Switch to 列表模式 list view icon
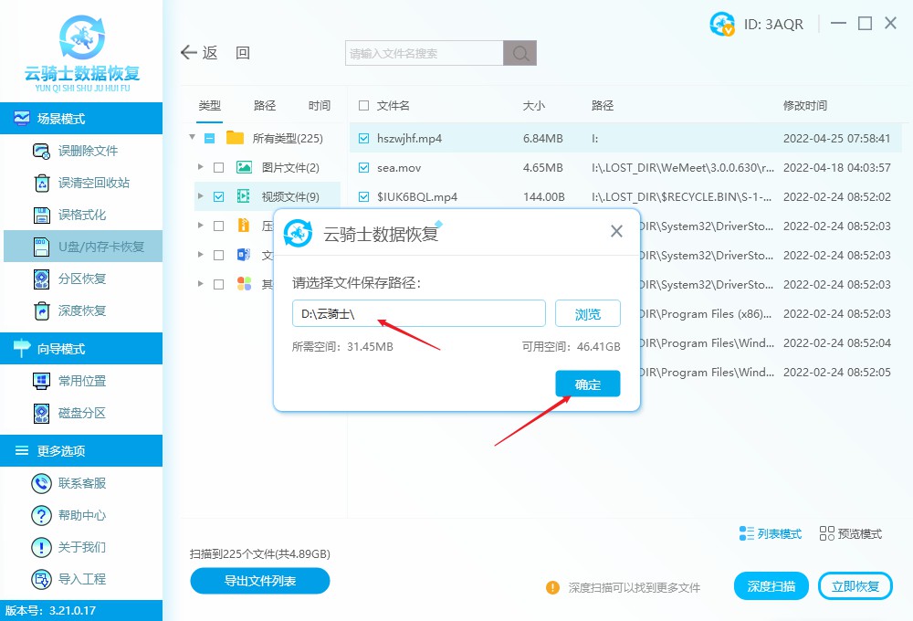The width and height of the screenshot is (913, 621). 747,533
